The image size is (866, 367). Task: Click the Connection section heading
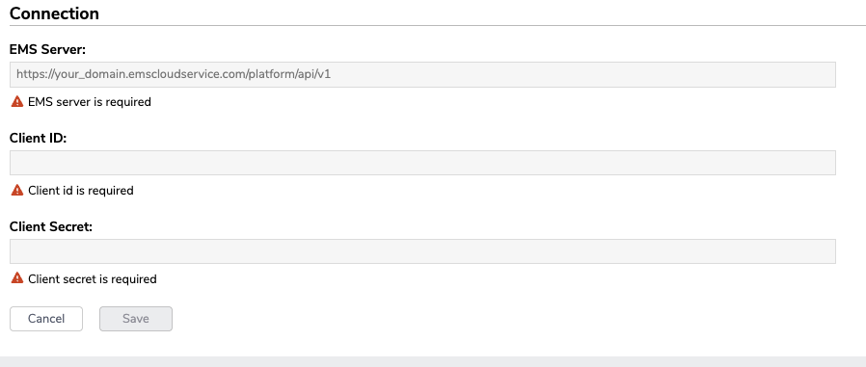54,13
